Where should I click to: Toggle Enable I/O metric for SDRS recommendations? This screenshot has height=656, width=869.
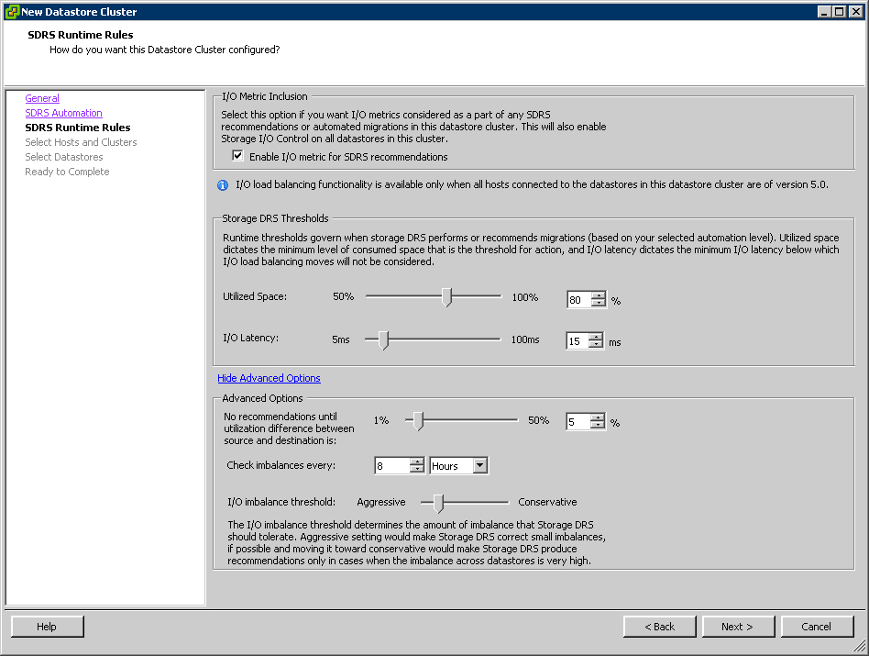237,156
